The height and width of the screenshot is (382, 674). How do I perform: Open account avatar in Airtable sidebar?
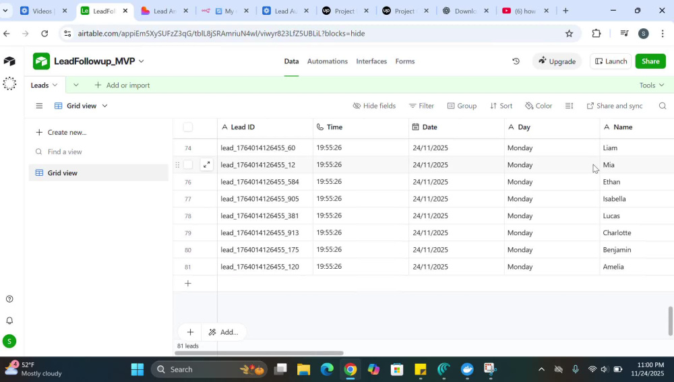[x=9, y=341]
